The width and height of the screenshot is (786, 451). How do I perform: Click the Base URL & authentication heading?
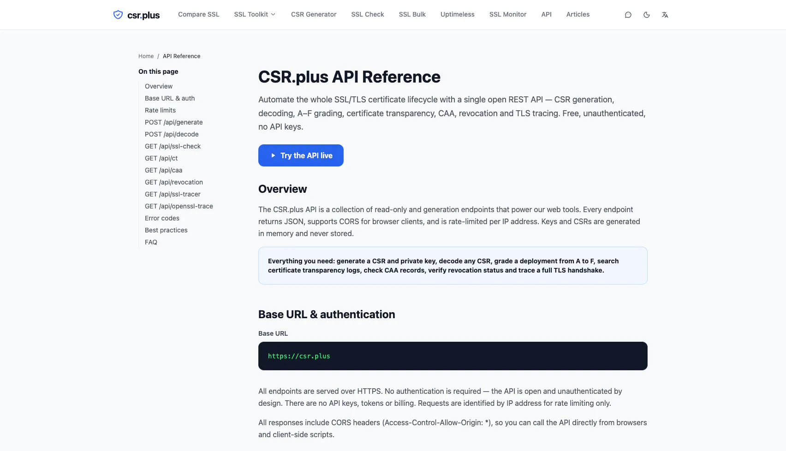(x=327, y=315)
